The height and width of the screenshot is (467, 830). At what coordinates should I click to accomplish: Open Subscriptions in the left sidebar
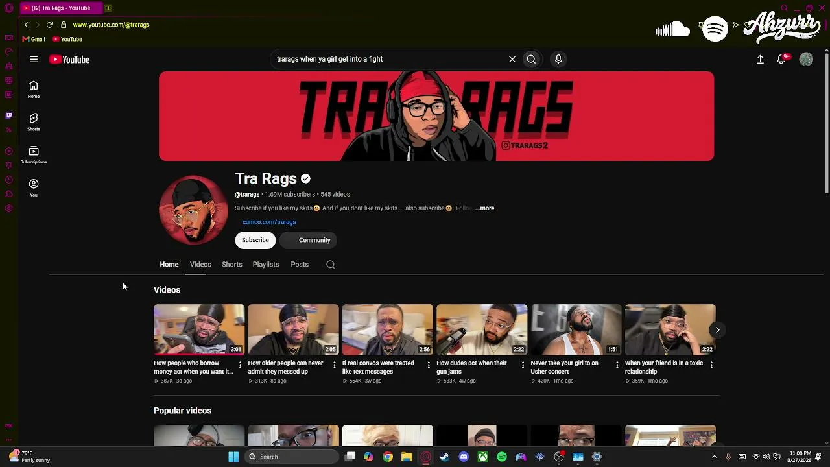click(x=34, y=155)
